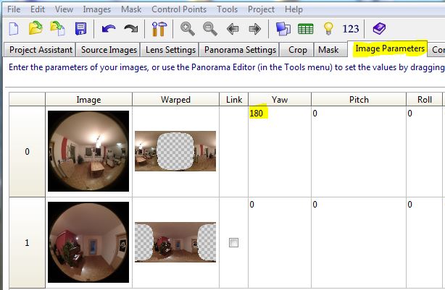Click the Undo arrow in toolbar

pyautogui.click(x=109, y=29)
